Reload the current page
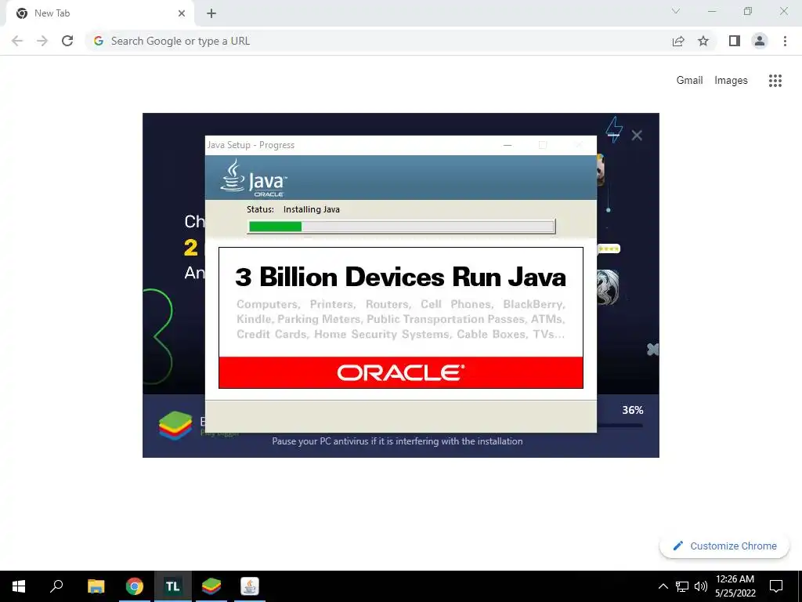 coord(67,41)
